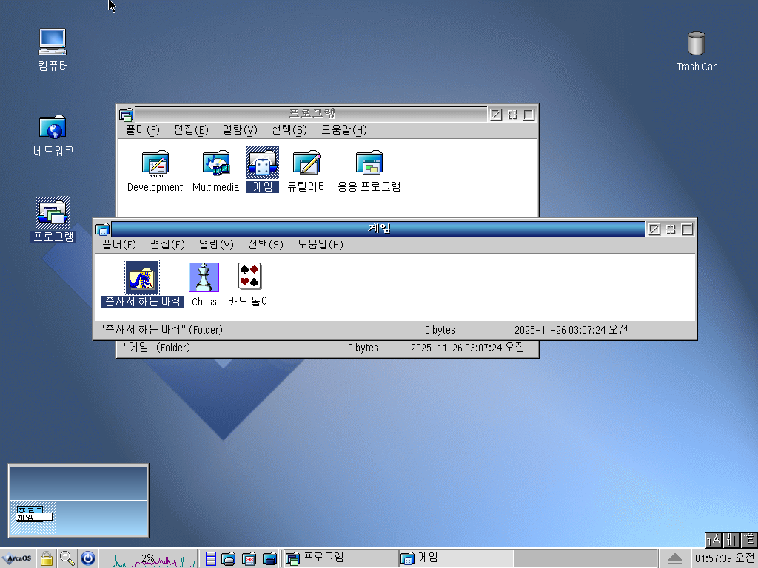
Task: Select the 혼자서 하는 마작 icon
Action: pos(141,278)
